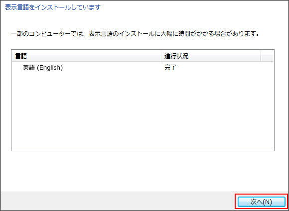Image resolution: width=289 pixels, height=211 pixels.
Task: Click the 表示言語 word in the blue title
Action: click(x=17, y=7)
